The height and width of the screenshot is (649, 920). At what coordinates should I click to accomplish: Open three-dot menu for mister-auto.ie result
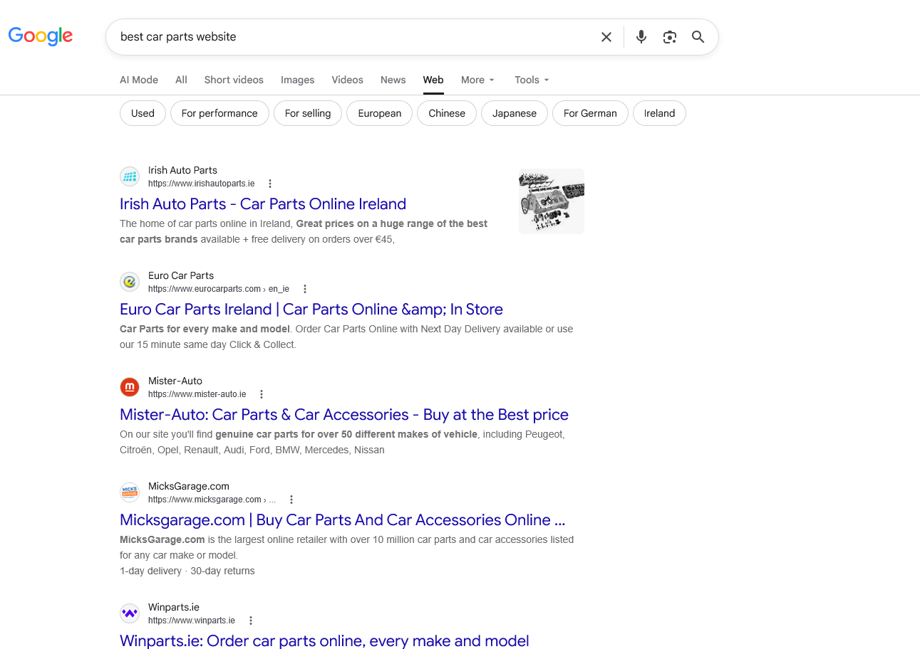click(262, 394)
